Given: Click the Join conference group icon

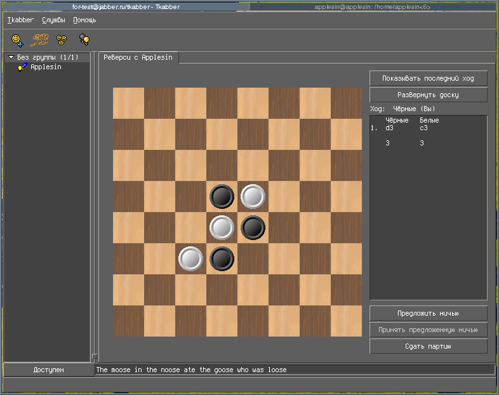Looking at the screenshot, I should click(x=62, y=40).
